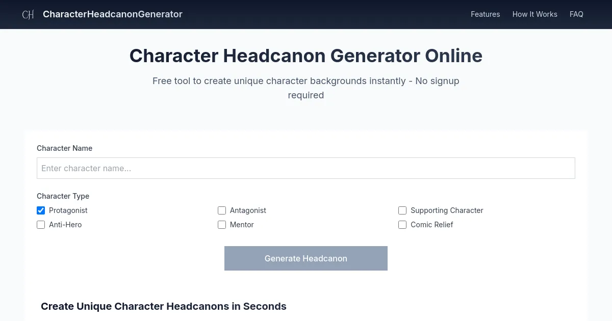
Task: Click the CH logo in the navigation bar
Action: tap(28, 14)
